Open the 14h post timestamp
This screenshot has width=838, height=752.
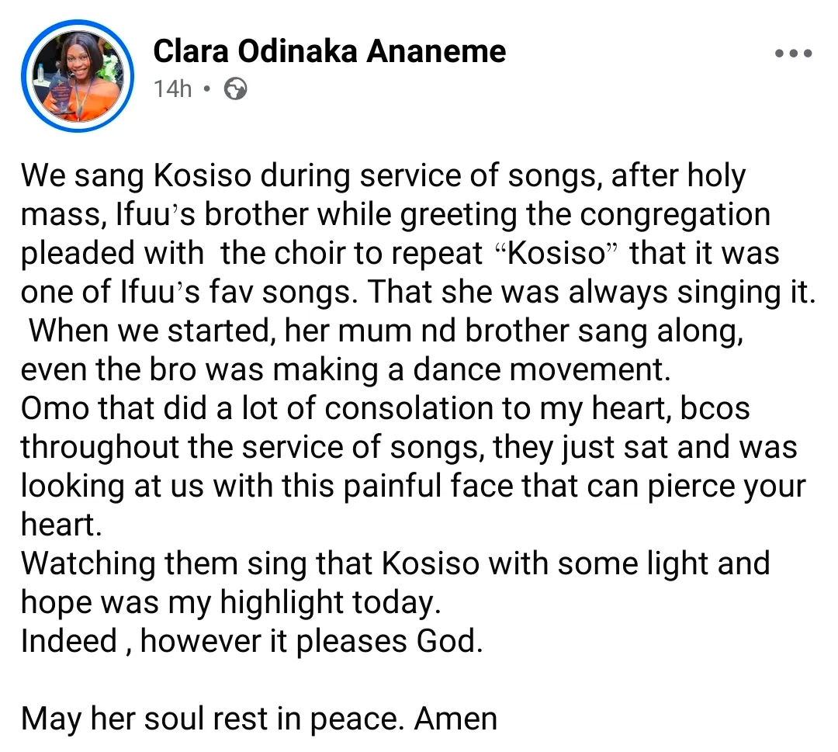click(172, 89)
